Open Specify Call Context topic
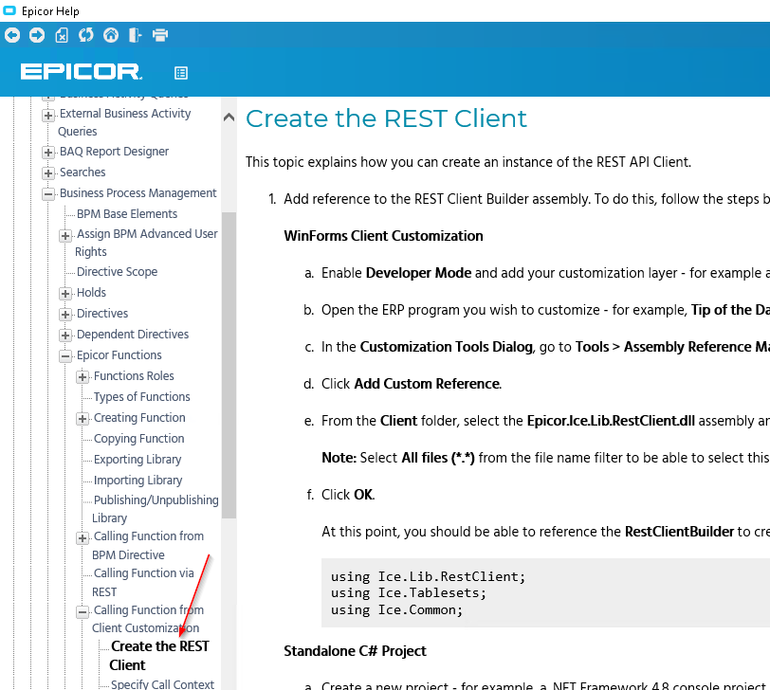 click(x=162, y=684)
